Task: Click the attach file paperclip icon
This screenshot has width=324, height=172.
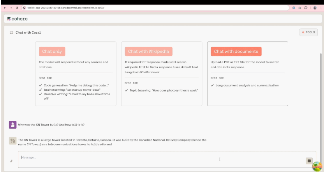Action: (x=11, y=160)
